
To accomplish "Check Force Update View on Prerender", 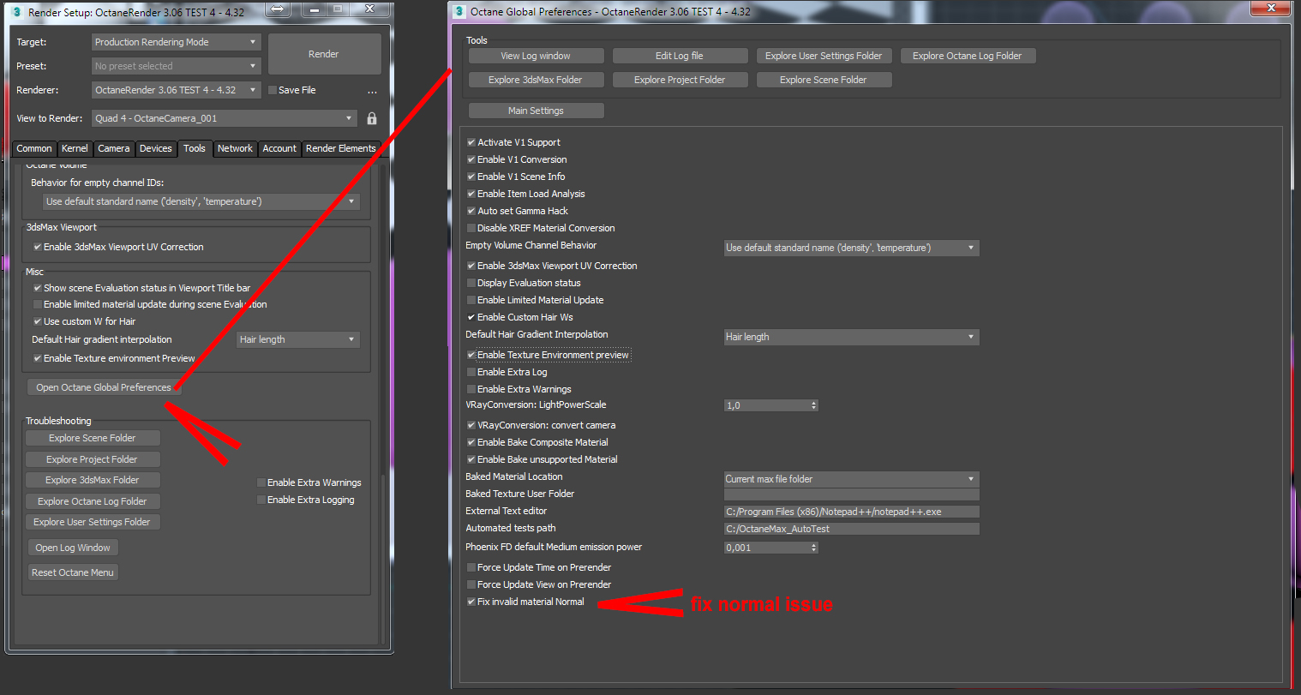I will tap(471, 584).
